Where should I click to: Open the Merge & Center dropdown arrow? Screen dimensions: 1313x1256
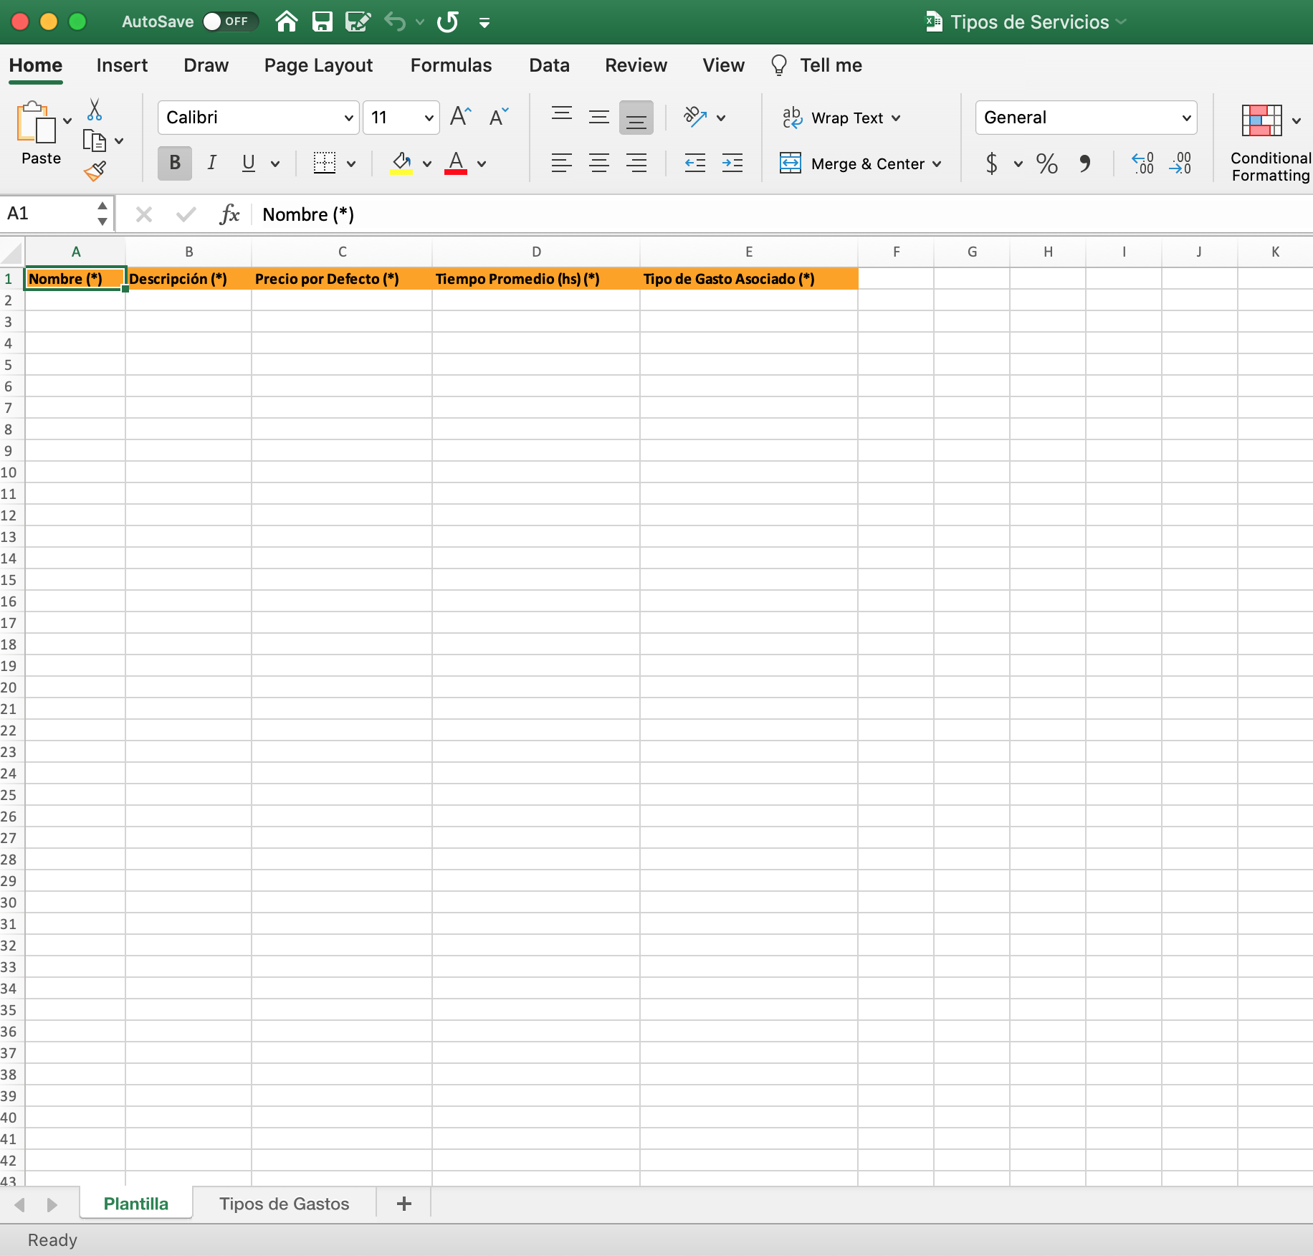point(937,164)
